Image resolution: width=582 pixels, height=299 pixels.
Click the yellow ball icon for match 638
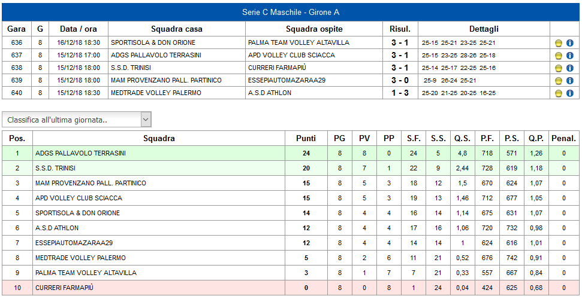(x=558, y=69)
